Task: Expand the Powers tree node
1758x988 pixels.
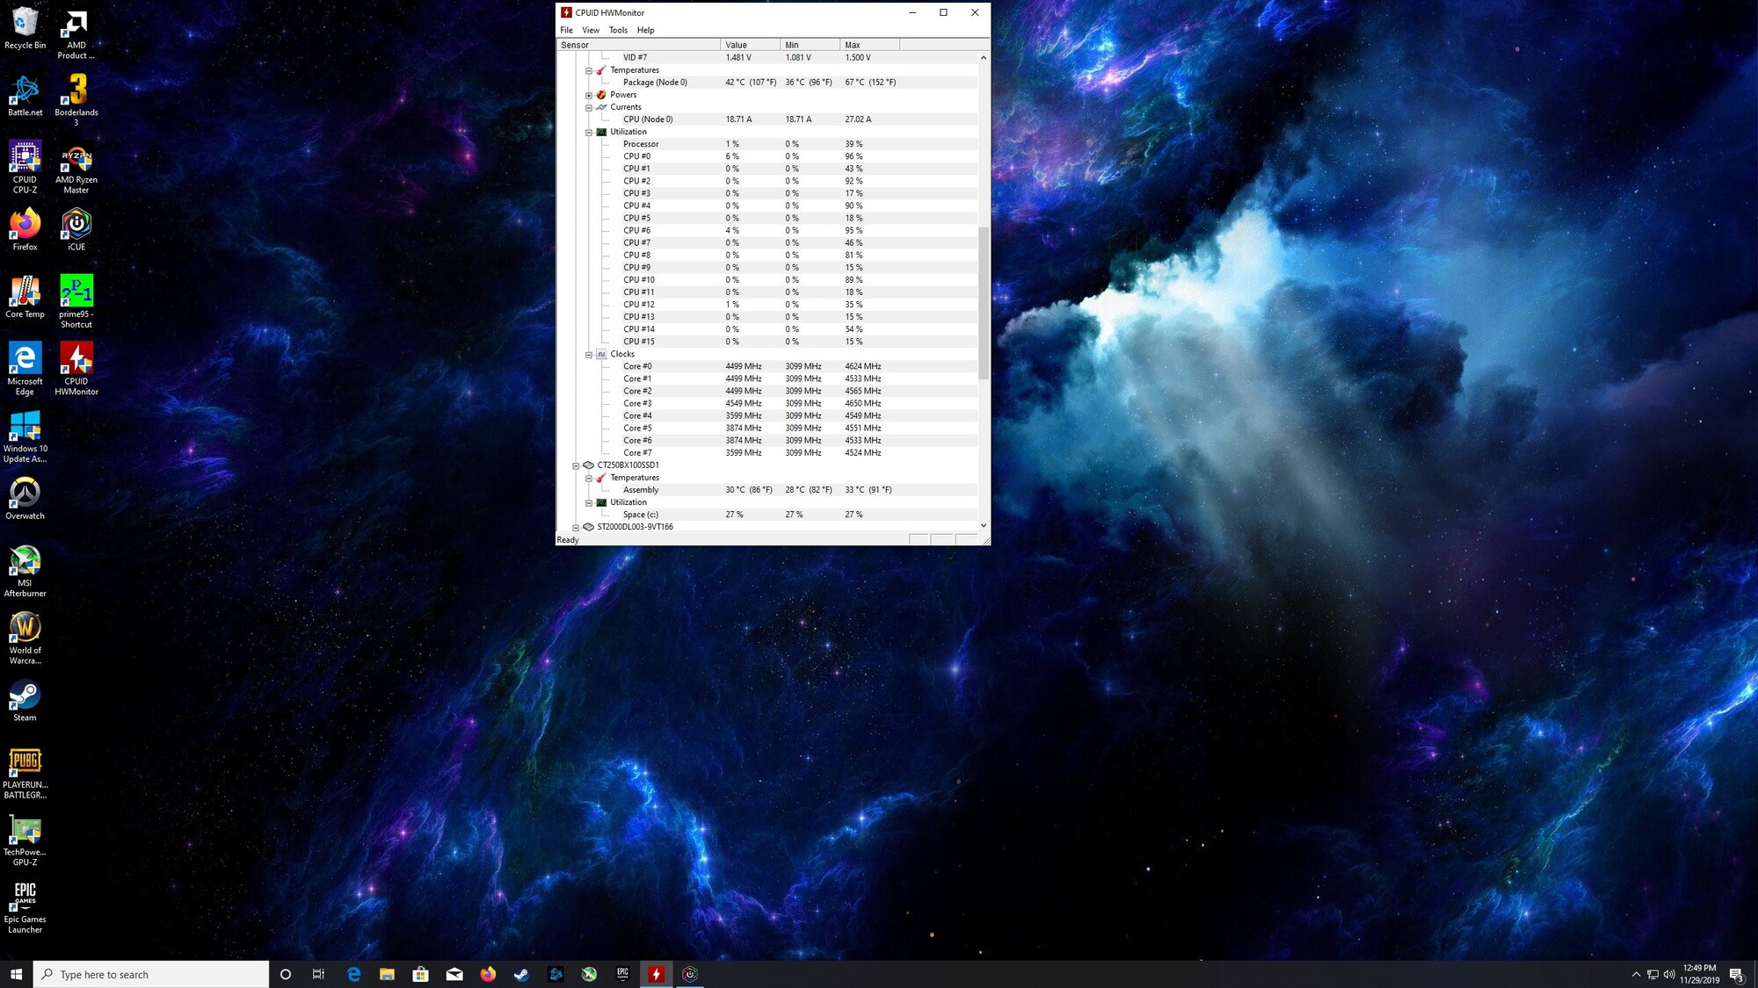Action: [589, 96]
